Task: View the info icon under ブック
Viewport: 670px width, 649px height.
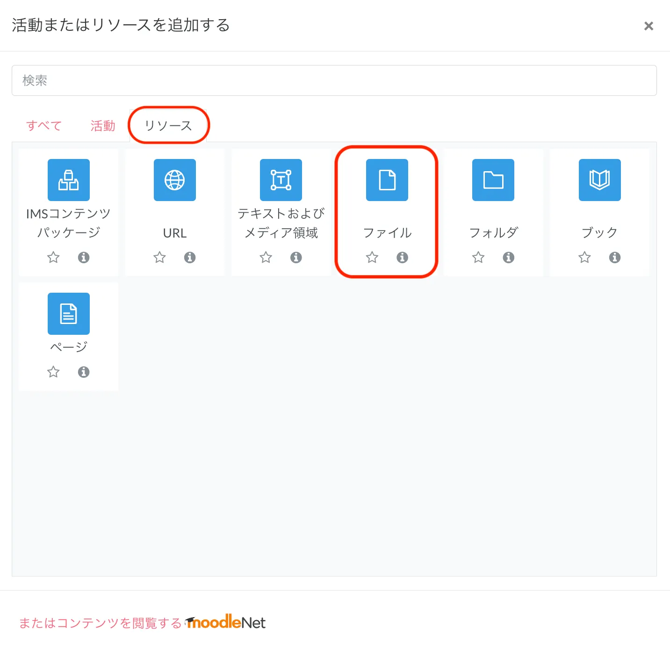Action: point(615,257)
